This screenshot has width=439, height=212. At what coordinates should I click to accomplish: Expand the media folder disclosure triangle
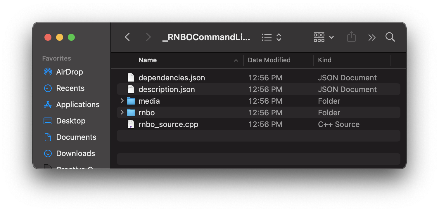pos(122,101)
